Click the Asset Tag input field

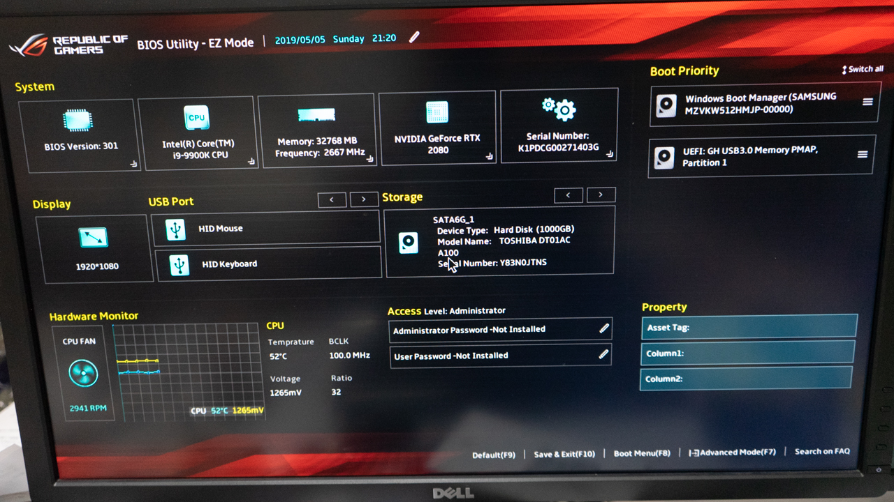point(749,327)
